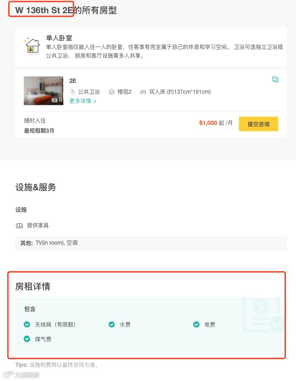Click the furniture provided sofa icon
The height and width of the screenshot is (381, 296).
click(x=19, y=225)
